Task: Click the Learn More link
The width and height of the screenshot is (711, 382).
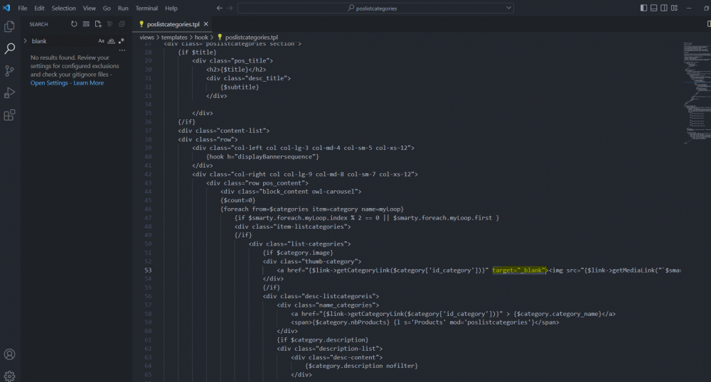Action: tap(89, 83)
